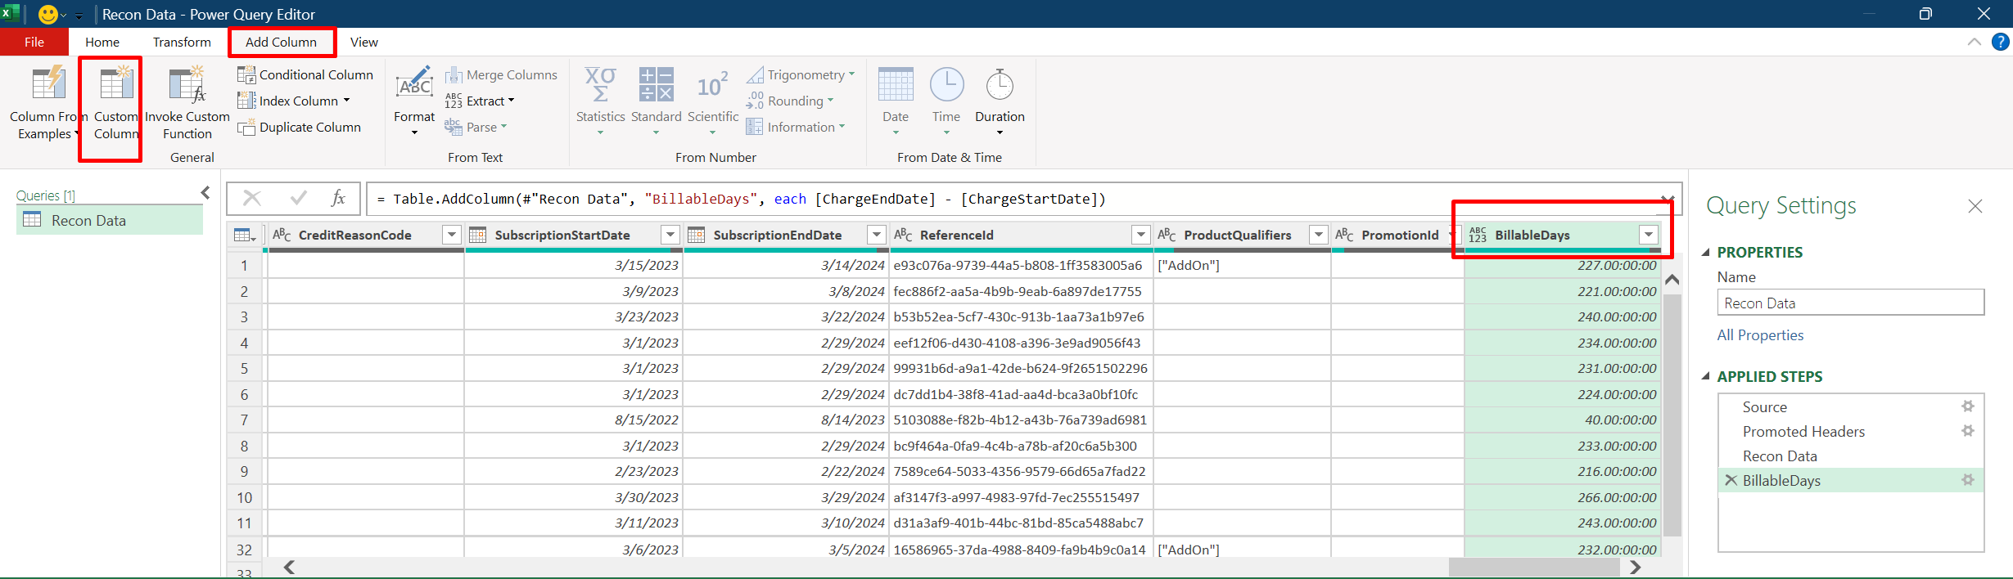Collapse the APPLIED STEPS section

click(x=1706, y=377)
